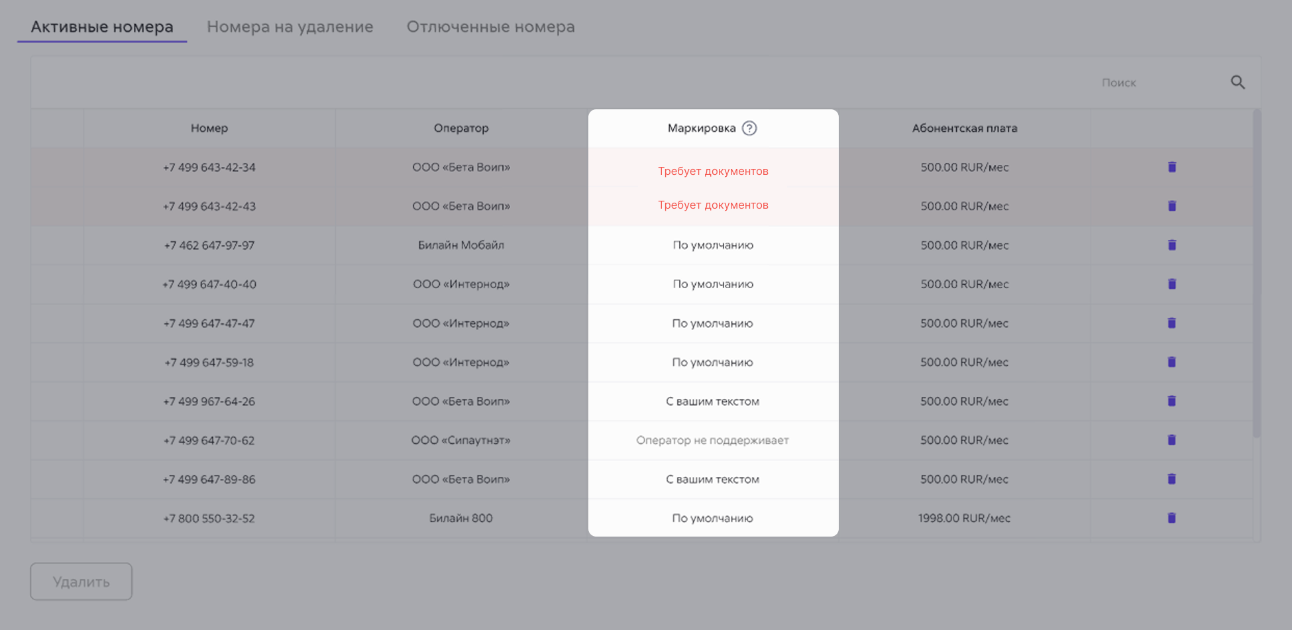Image resolution: width=1292 pixels, height=630 pixels.
Task: Switch to Отлюченные номера tab
Action: [490, 27]
